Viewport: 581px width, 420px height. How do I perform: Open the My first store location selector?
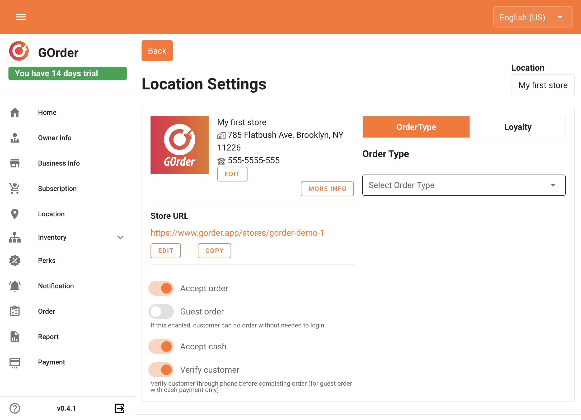click(543, 85)
